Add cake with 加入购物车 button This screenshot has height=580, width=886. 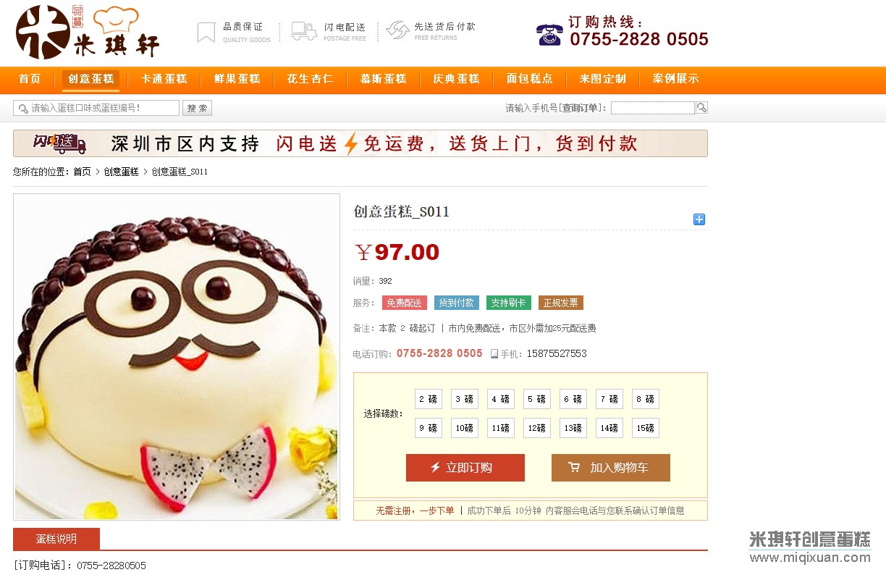[x=611, y=468]
